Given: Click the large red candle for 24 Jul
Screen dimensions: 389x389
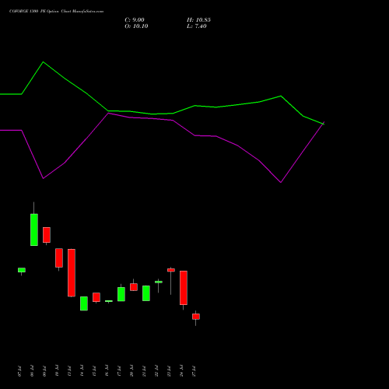Looking at the screenshot, I should click(x=184, y=288).
